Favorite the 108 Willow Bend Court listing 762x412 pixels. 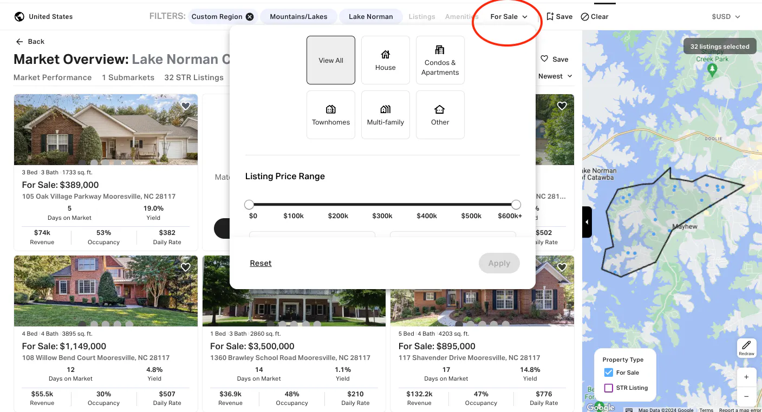(x=186, y=267)
